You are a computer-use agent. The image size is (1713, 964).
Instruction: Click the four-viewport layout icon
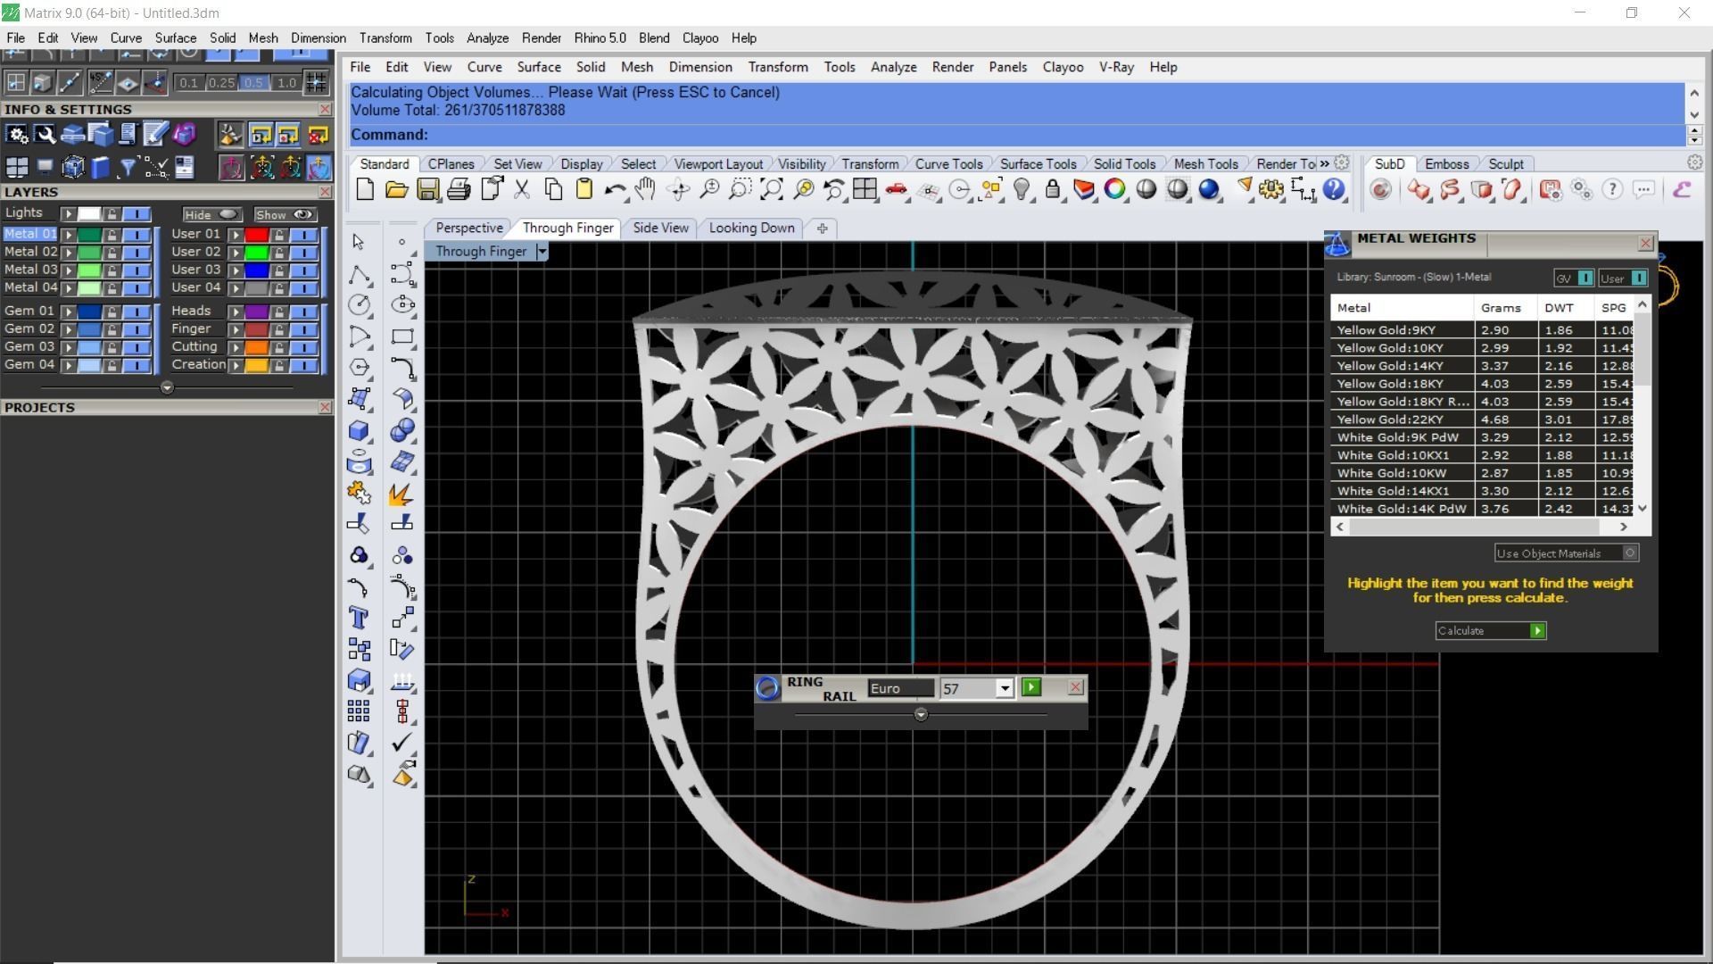pos(864,189)
